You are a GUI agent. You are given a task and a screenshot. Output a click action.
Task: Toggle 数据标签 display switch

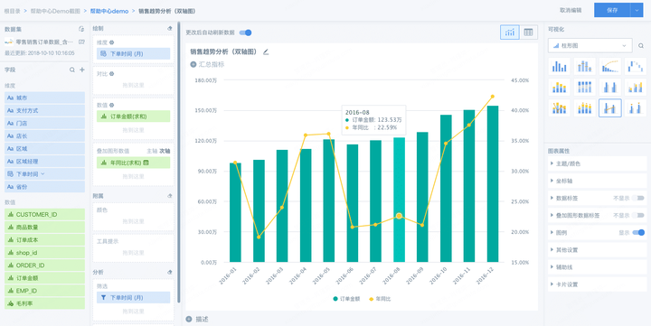638,199
